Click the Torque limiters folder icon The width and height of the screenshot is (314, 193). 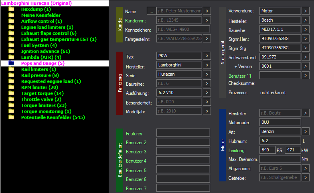11,105
